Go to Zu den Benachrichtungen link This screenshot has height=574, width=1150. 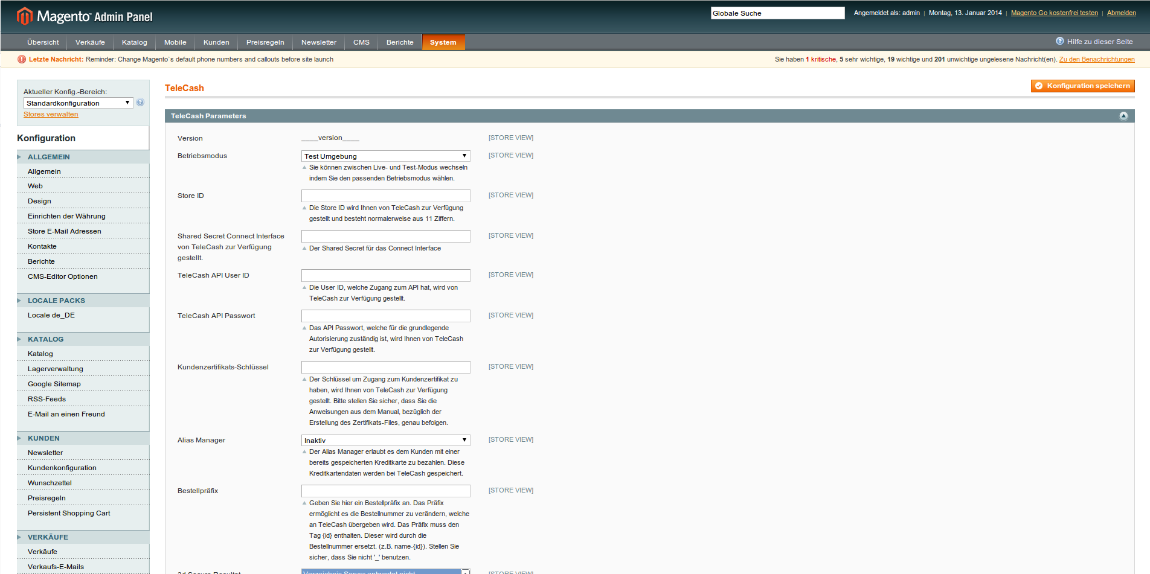(x=1096, y=59)
